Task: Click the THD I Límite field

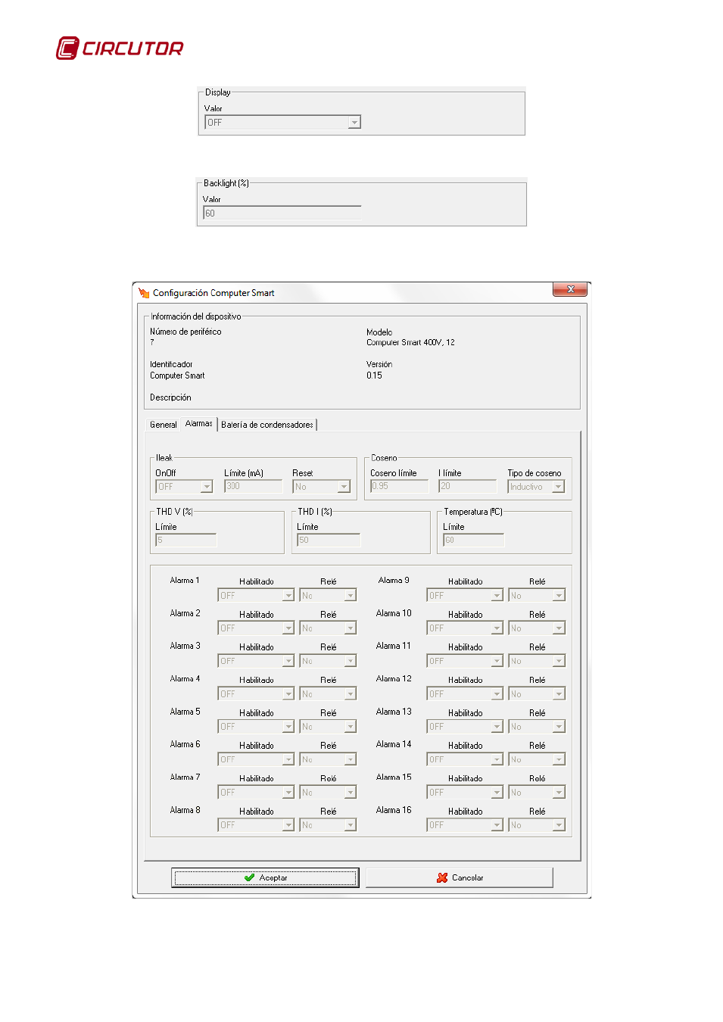Action: click(x=329, y=540)
